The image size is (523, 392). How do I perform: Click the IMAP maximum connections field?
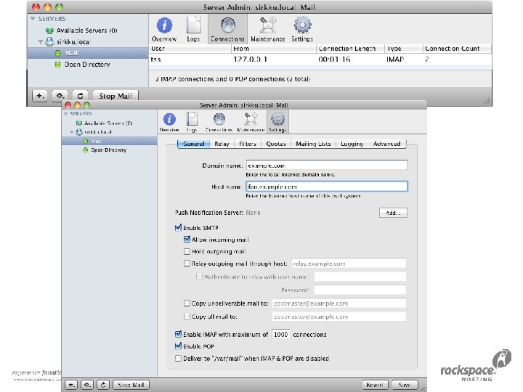point(280,334)
